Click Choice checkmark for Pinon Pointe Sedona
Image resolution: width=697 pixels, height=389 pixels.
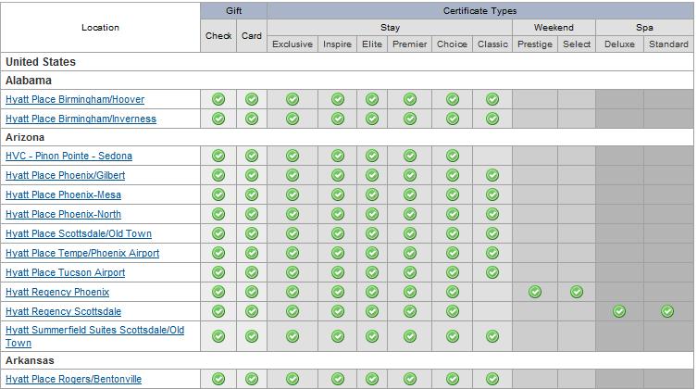tap(453, 156)
